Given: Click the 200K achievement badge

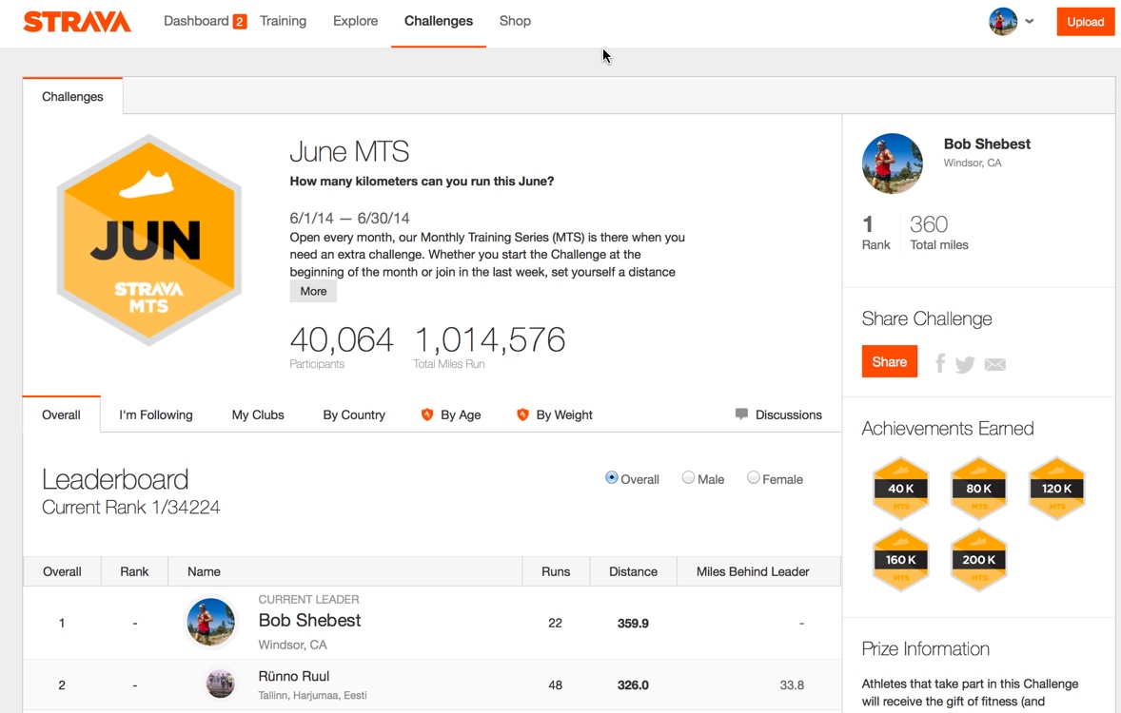Looking at the screenshot, I should (x=978, y=560).
